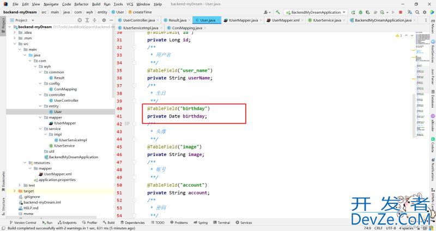Open the Run tool window

pos(47,222)
